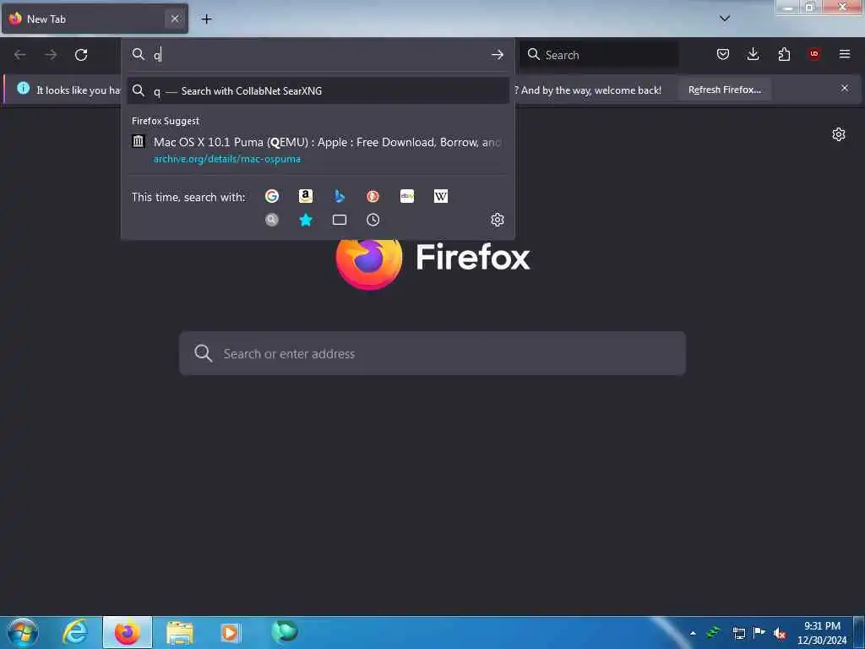Viewport: 865px width, 649px height.
Task: Open Windows Explorer from taskbar
Action: tap(180, 633)
